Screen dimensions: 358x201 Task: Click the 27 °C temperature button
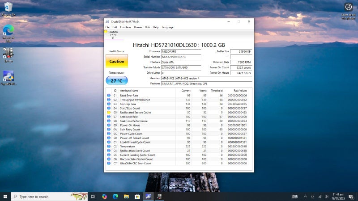click(x=117, y=81)
